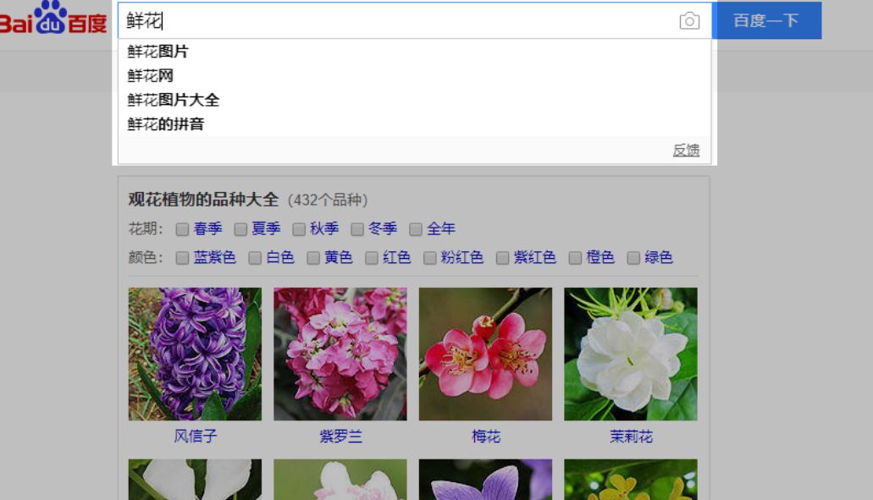
Task: Check the 夏季 bloom season checkbox
Action: pos(240,229)
